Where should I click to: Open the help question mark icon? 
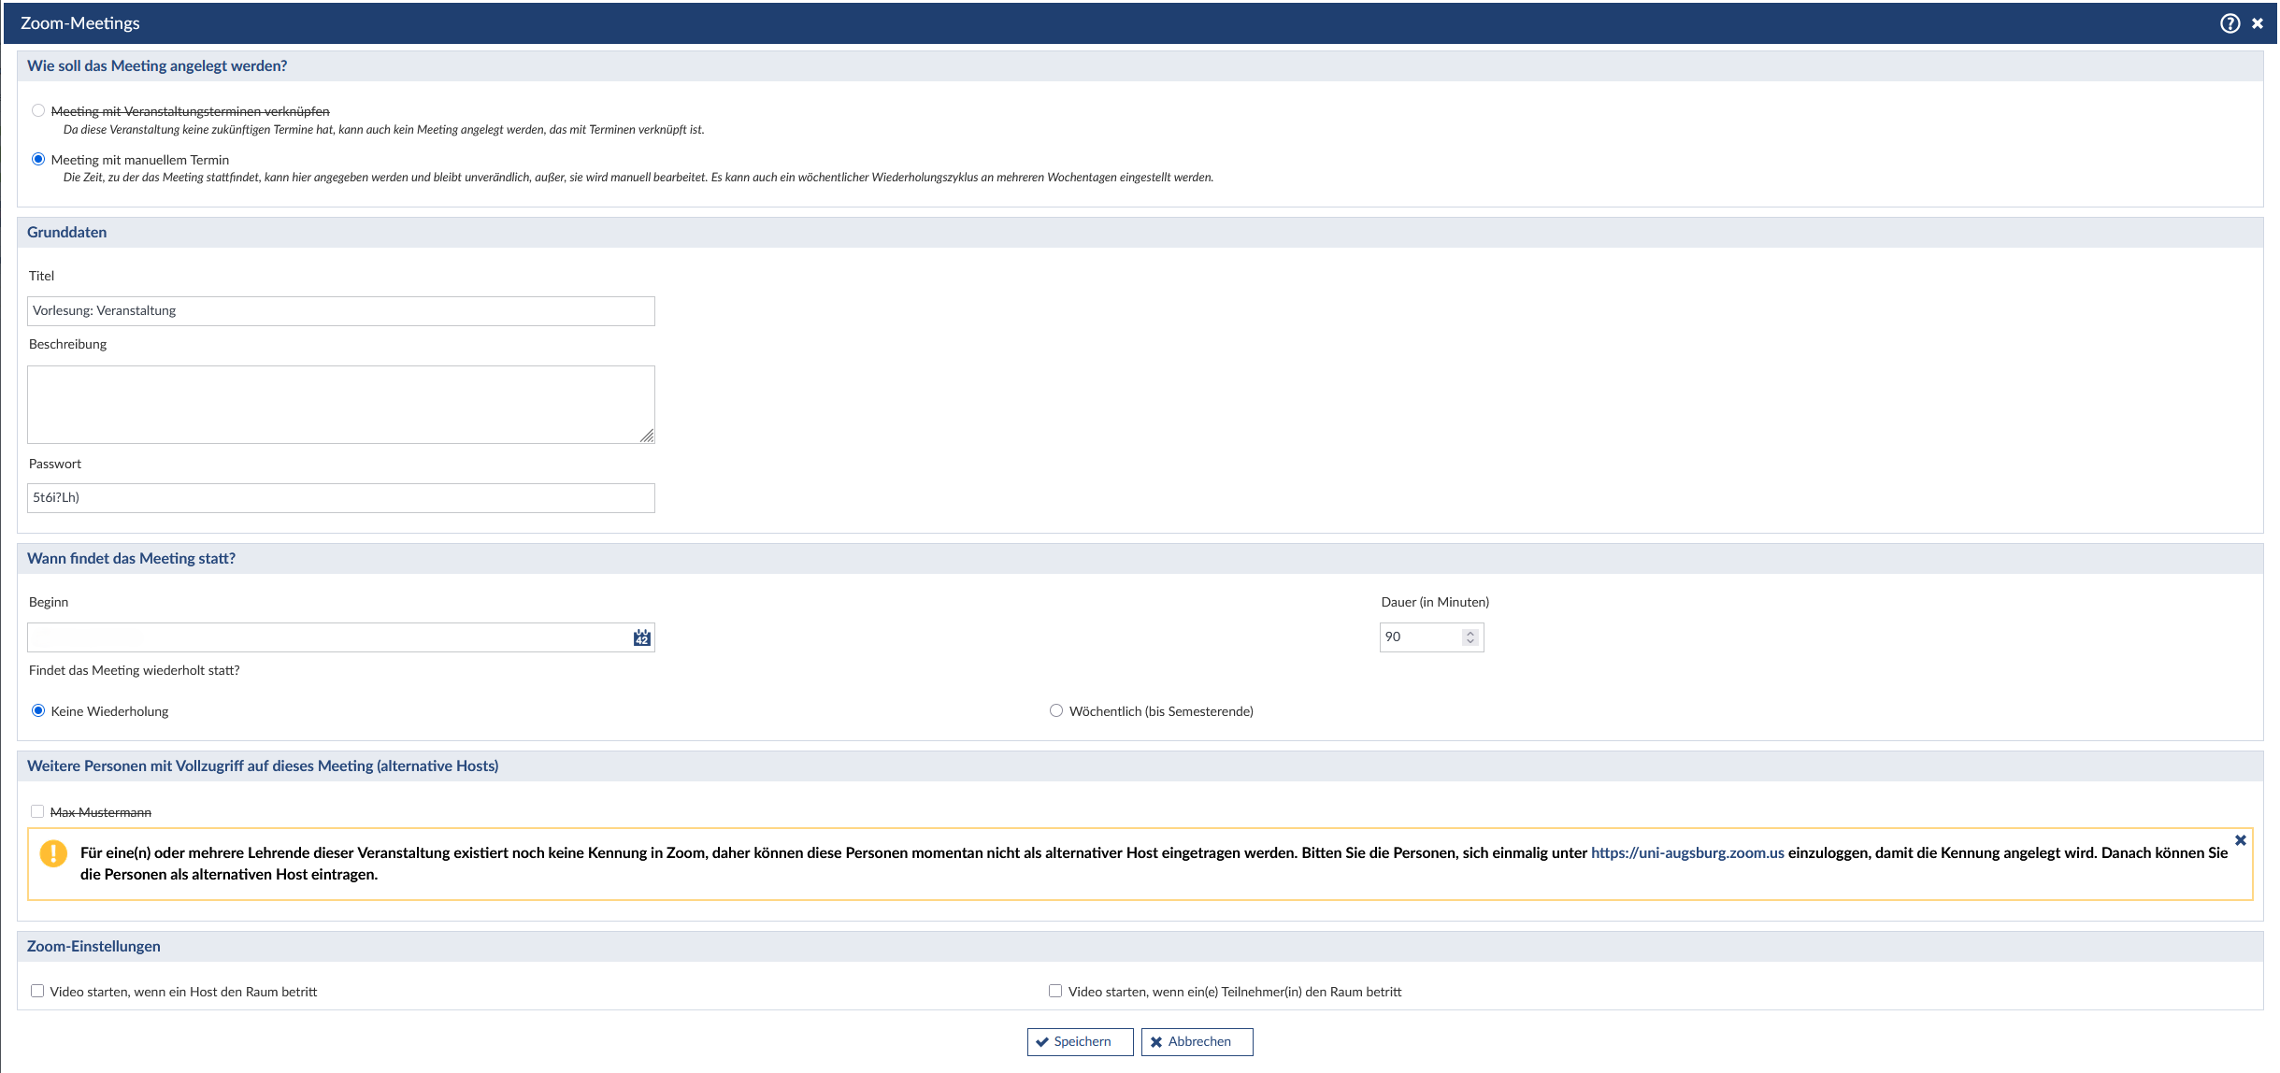coord(2230,23)
